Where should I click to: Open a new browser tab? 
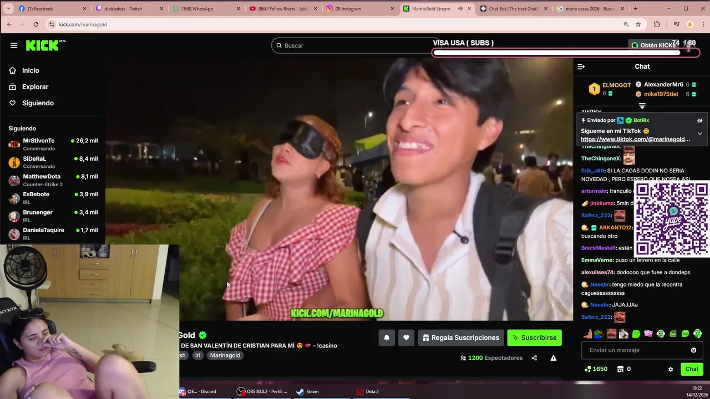click(636, 9)
